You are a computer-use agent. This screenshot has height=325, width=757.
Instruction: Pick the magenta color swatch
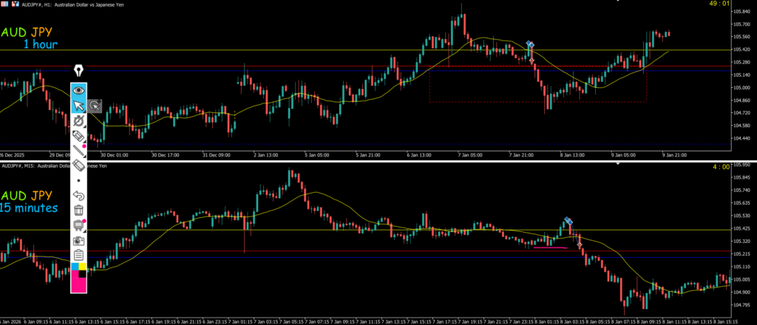(78, 284)
